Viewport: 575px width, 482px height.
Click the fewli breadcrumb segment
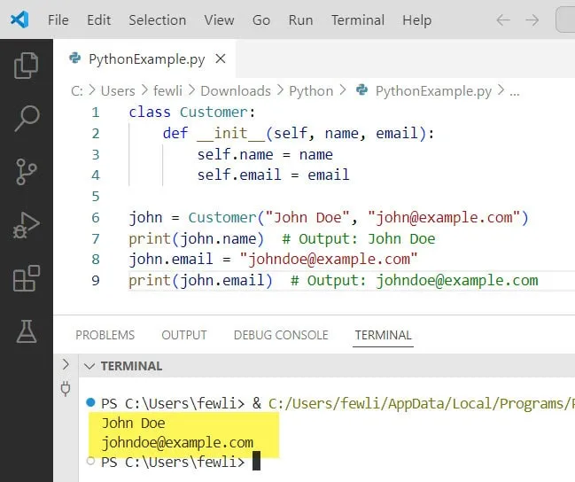tap(167, 91)
